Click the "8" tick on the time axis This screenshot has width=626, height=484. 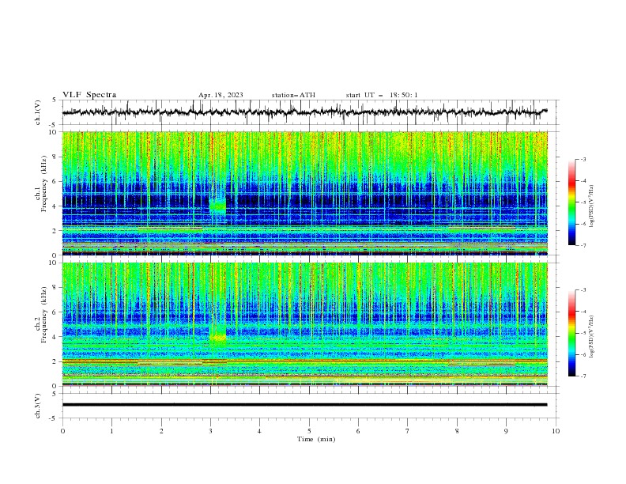coord(457,431)
